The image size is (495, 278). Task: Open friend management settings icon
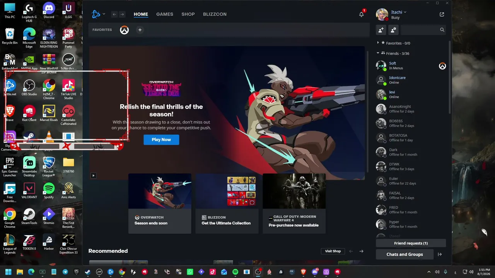pos(393,30)
